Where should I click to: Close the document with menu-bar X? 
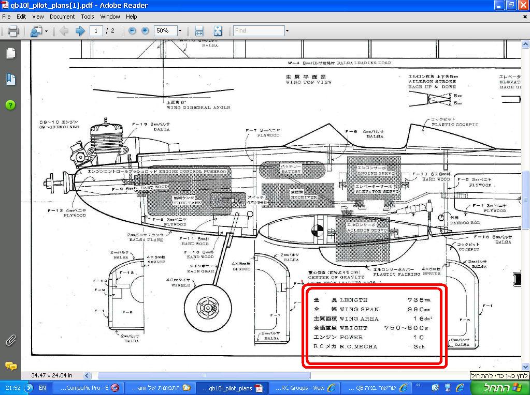(525, 17)
